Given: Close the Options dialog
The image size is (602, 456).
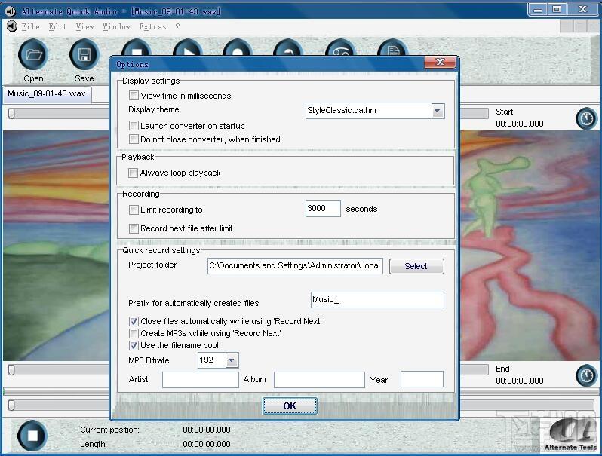Looking at the screenshot, I should 440,62.
